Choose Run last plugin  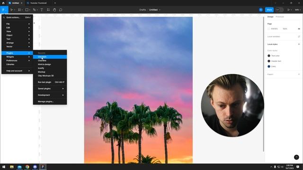50,82
